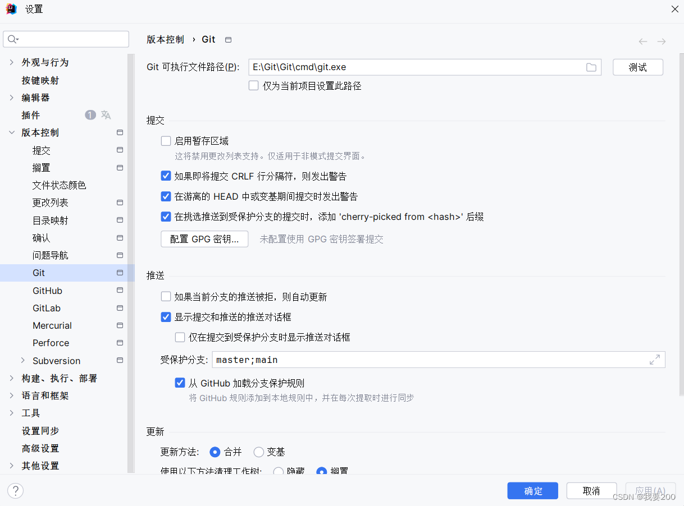Screen dimensions: 684x506
Task: Click the help question mark icon
Action: (x=15, y=491)
